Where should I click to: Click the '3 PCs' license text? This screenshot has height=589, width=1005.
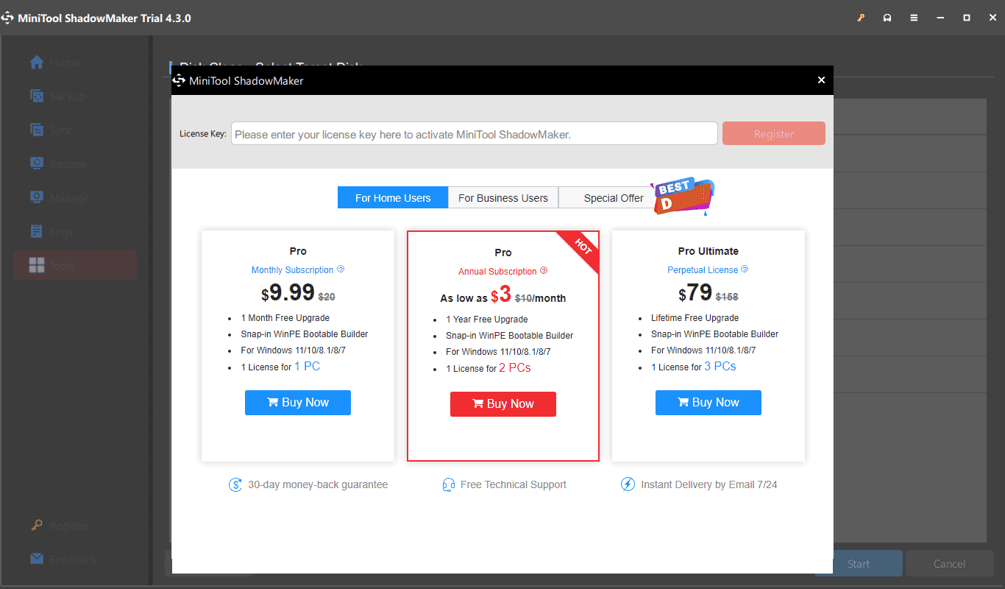click(720, 367)
